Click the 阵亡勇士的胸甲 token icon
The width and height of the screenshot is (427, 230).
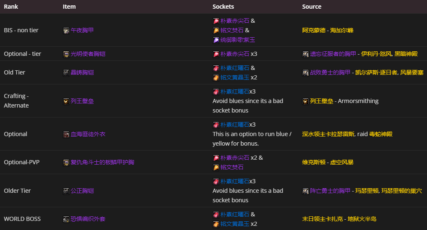305,191
